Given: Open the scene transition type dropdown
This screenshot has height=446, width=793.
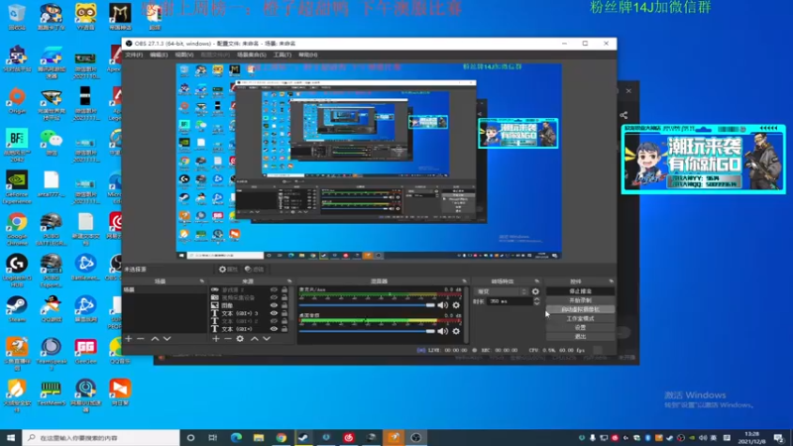Looking at the screenshot, I should pyautogui.click(x=501, y=291).
